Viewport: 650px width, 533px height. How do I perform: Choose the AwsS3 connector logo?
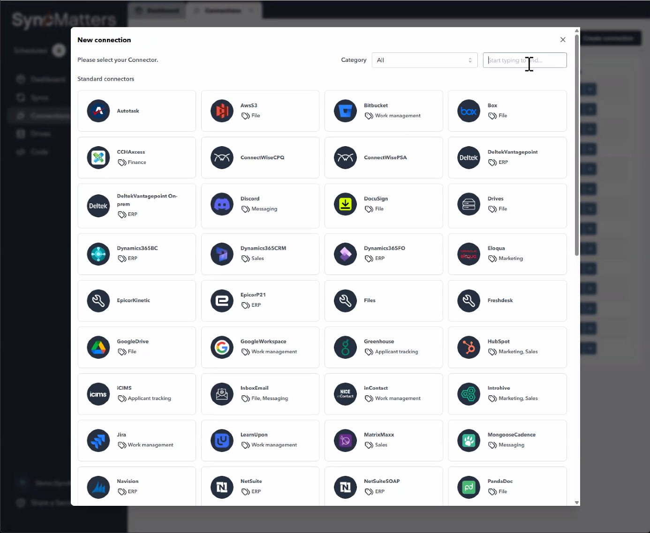[222, 111]
